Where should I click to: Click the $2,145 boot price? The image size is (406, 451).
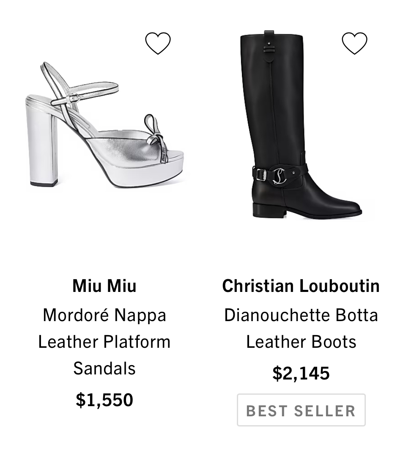[x=301, y=373]
